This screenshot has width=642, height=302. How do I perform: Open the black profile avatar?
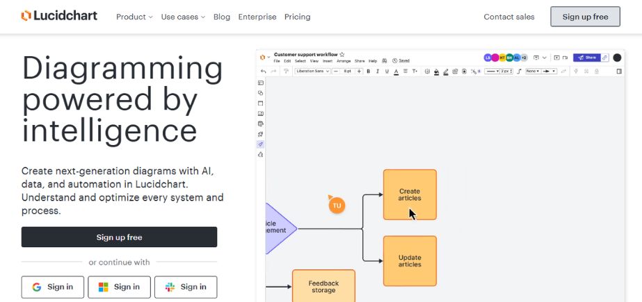(x=617, y=58)
